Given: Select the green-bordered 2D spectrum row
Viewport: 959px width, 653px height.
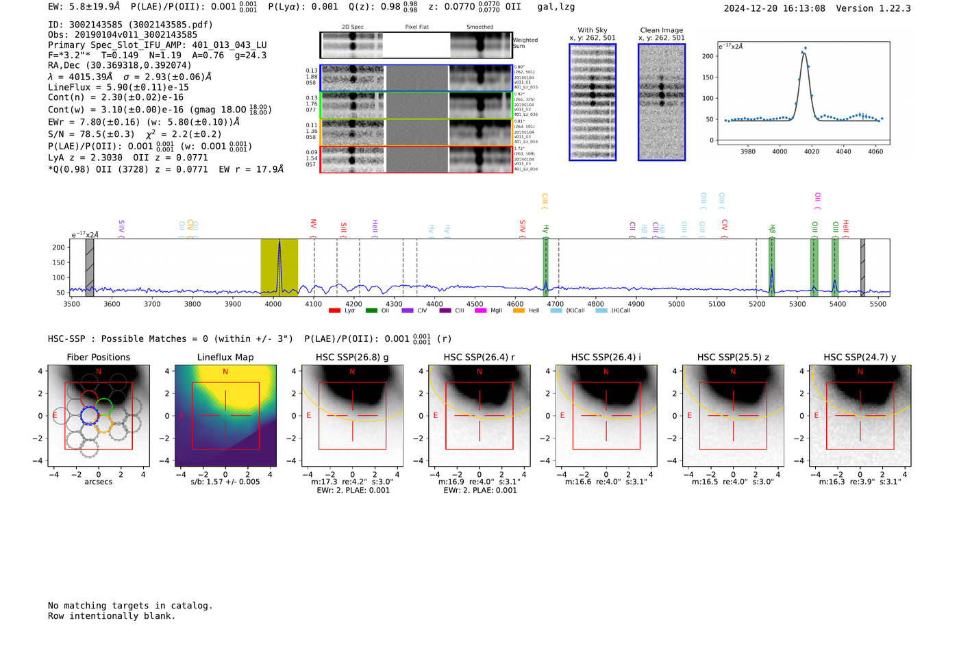Looking at the screenshot, I should coord(416,105).
